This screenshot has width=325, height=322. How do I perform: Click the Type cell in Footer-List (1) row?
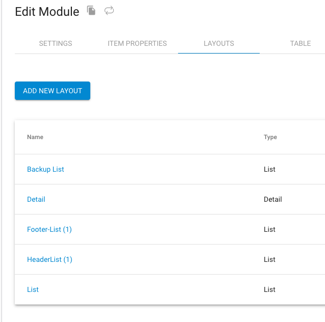point(269,229)
